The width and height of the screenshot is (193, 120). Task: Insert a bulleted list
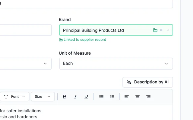click(101, 97)
